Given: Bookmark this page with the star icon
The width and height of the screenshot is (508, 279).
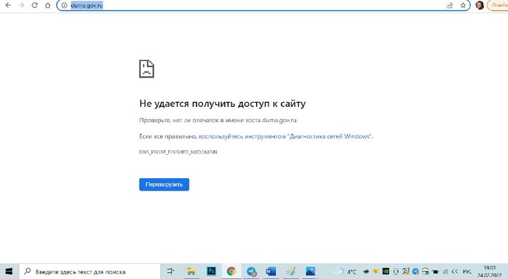Looking at the screenshot, I should [463, 5].
